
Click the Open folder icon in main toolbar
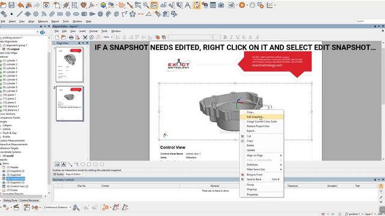3,5
